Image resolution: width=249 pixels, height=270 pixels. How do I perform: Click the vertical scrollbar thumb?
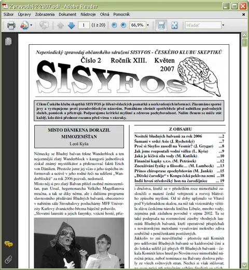244,43
